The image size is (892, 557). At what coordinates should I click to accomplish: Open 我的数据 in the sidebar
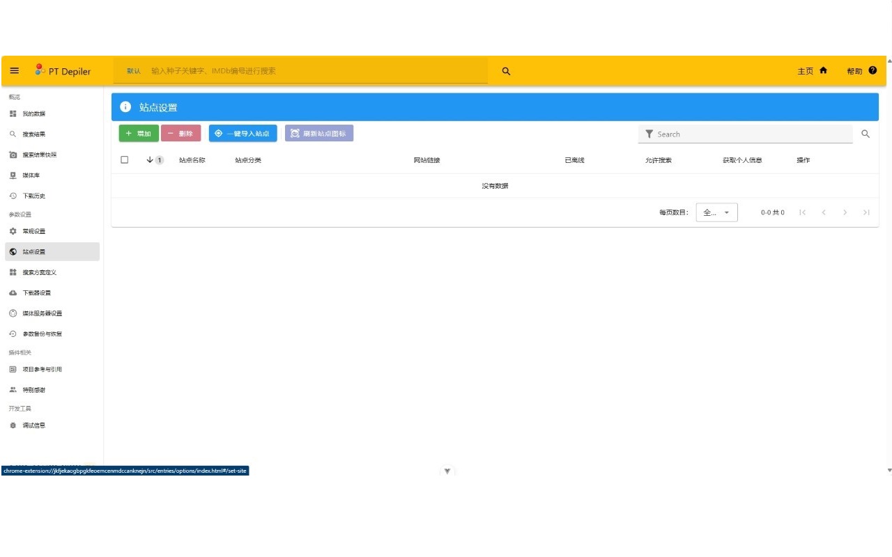click(x=52, y=113)
